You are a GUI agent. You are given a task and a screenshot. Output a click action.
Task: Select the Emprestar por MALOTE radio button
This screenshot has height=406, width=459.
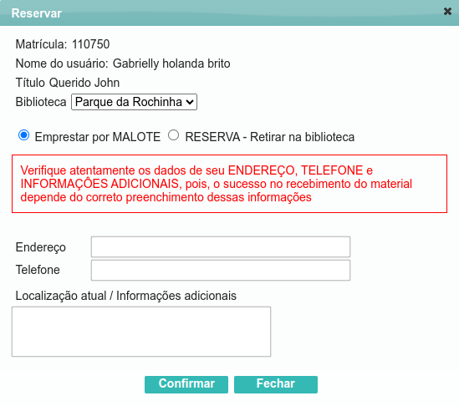coord(23,135)
